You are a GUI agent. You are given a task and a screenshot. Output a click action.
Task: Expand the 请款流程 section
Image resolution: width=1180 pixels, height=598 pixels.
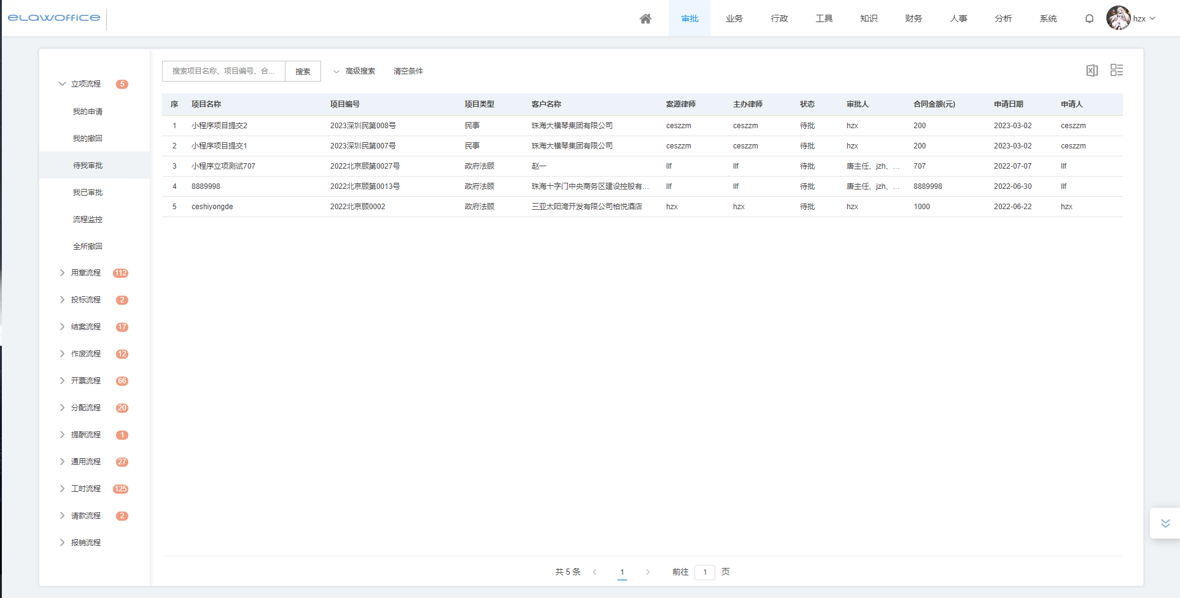[x=62, y=516]
